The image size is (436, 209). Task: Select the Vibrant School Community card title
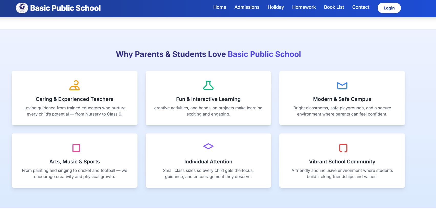[x=342, y=162]
